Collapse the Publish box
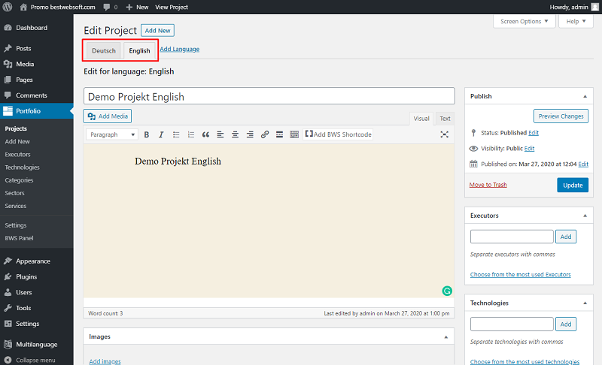602x365 pixels. tap(585, 97)
